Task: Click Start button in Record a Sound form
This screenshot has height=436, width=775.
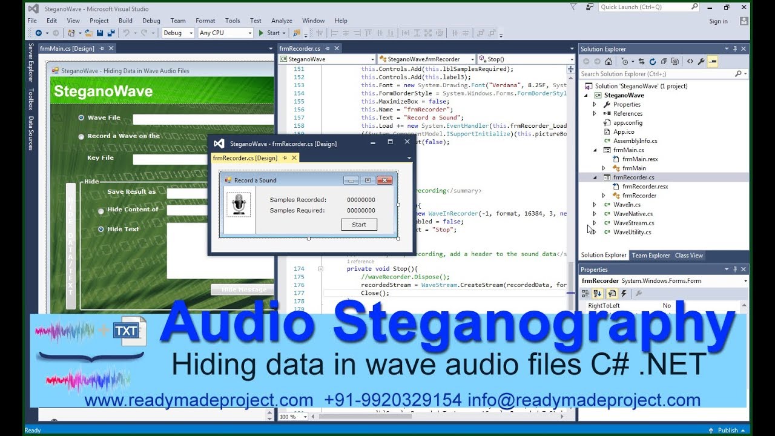Action: click(x=359, y=225)
